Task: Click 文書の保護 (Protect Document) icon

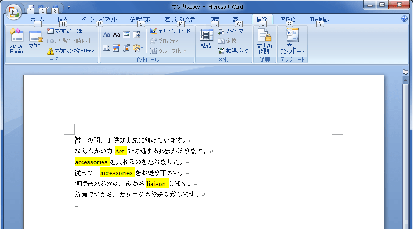Action: click(x=264, y=41)
